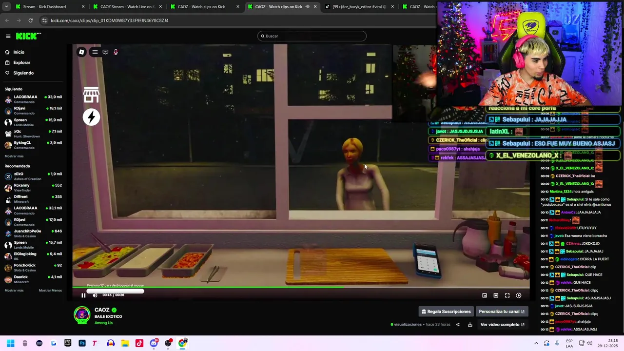The height and width of the screenshot is (351, 624).
Task: Open PonchoKick channel in sidebar
Action: tap(33, 268)
